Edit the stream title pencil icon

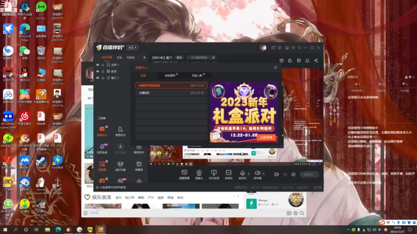[x=213, y=57]
